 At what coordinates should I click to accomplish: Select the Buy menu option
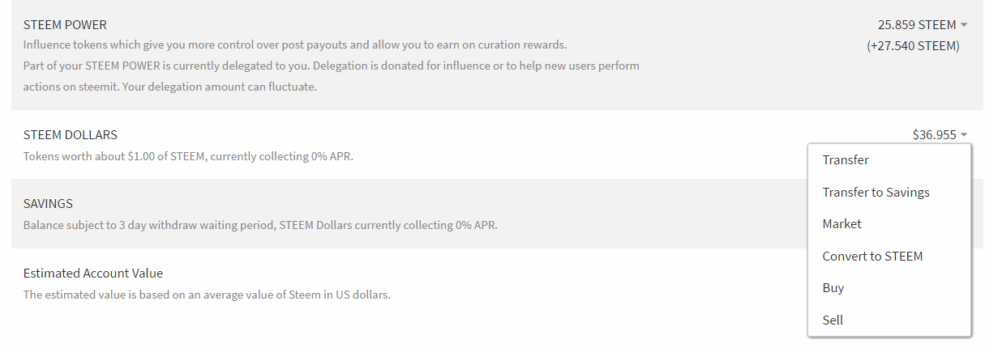point(833,288)
